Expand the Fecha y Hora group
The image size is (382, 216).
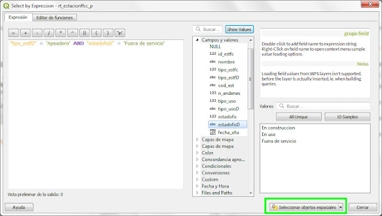coord(198,186)
